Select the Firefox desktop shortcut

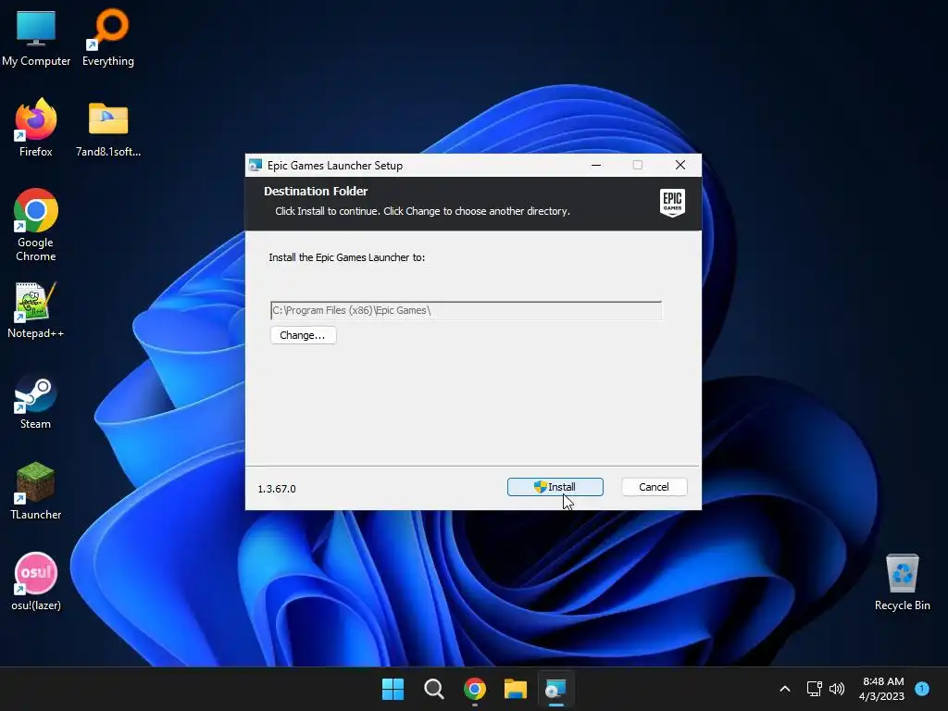36,128
